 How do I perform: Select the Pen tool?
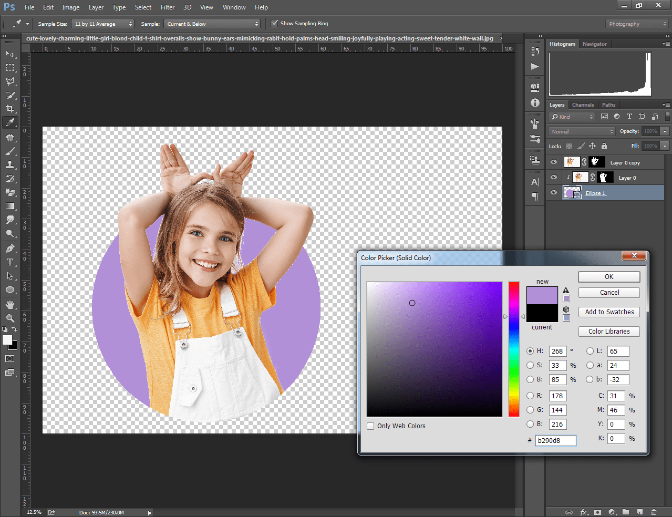point(10,249)
